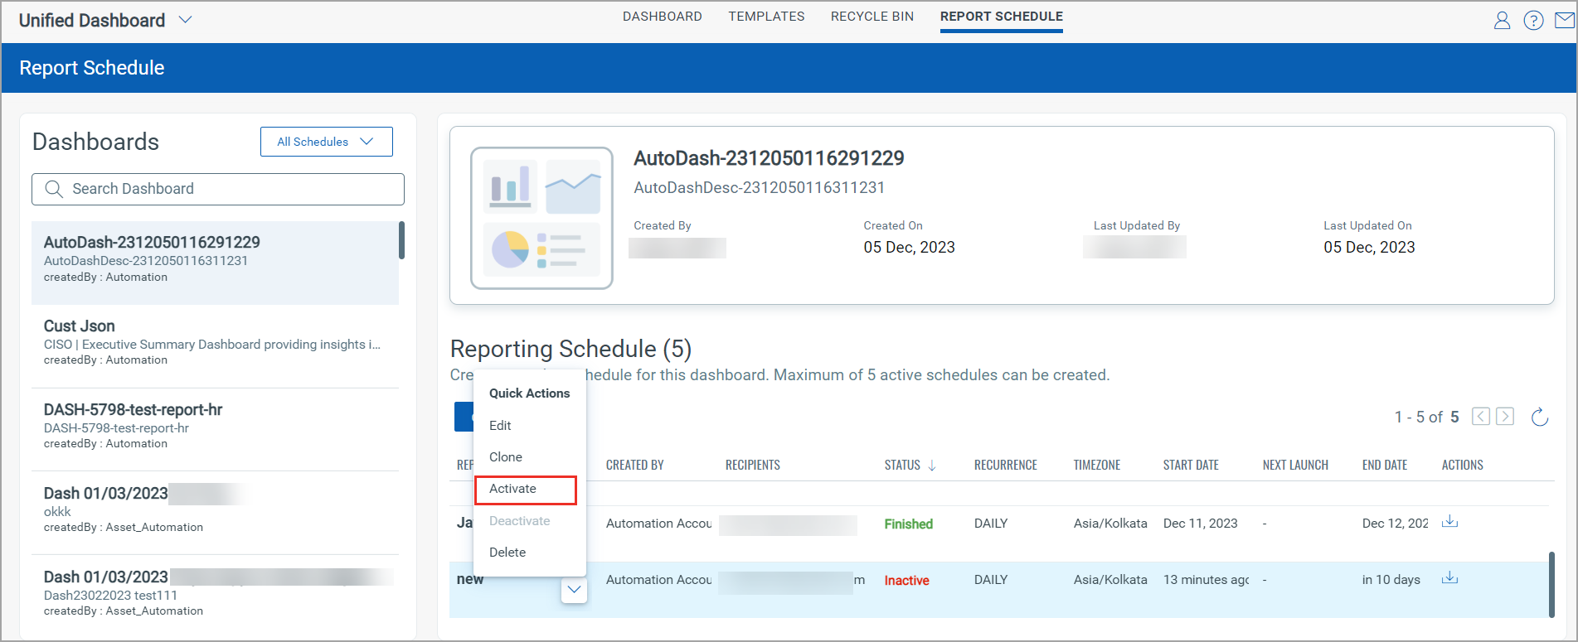Open the mail envelope icon
The image size is (1578, 642).
[x=1565, y=20]
